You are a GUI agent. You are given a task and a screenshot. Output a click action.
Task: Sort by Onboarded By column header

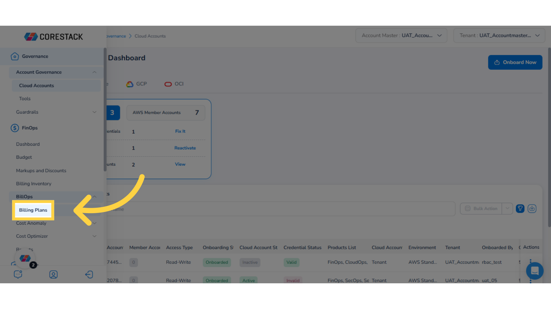click(x=497, y=247)
